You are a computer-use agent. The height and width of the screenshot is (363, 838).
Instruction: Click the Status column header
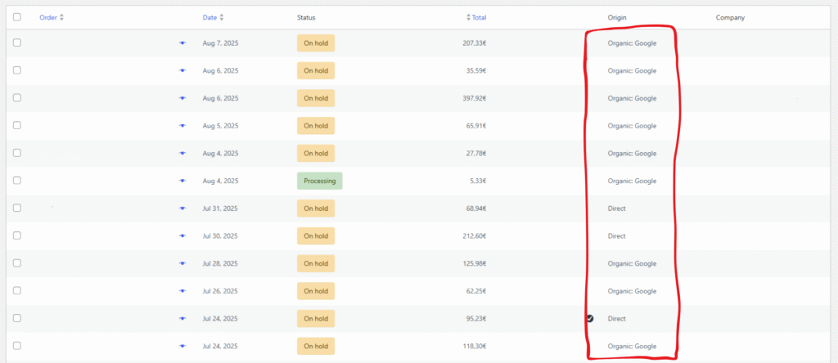click(306, 18)
